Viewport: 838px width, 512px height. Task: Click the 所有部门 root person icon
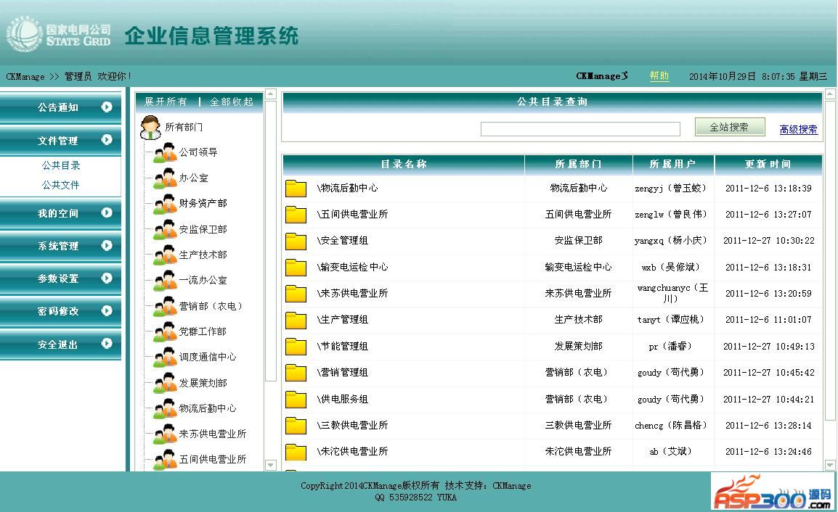150,127
